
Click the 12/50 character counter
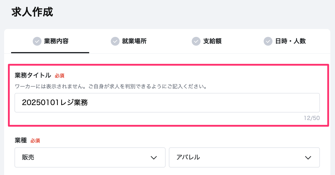[312, 118]
